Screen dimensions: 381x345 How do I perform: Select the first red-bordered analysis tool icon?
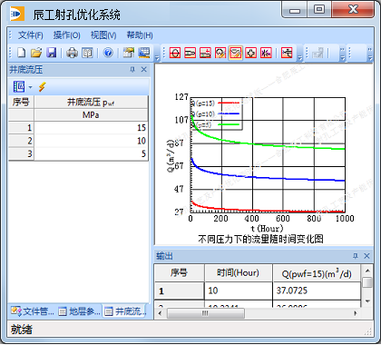point(175,53)
